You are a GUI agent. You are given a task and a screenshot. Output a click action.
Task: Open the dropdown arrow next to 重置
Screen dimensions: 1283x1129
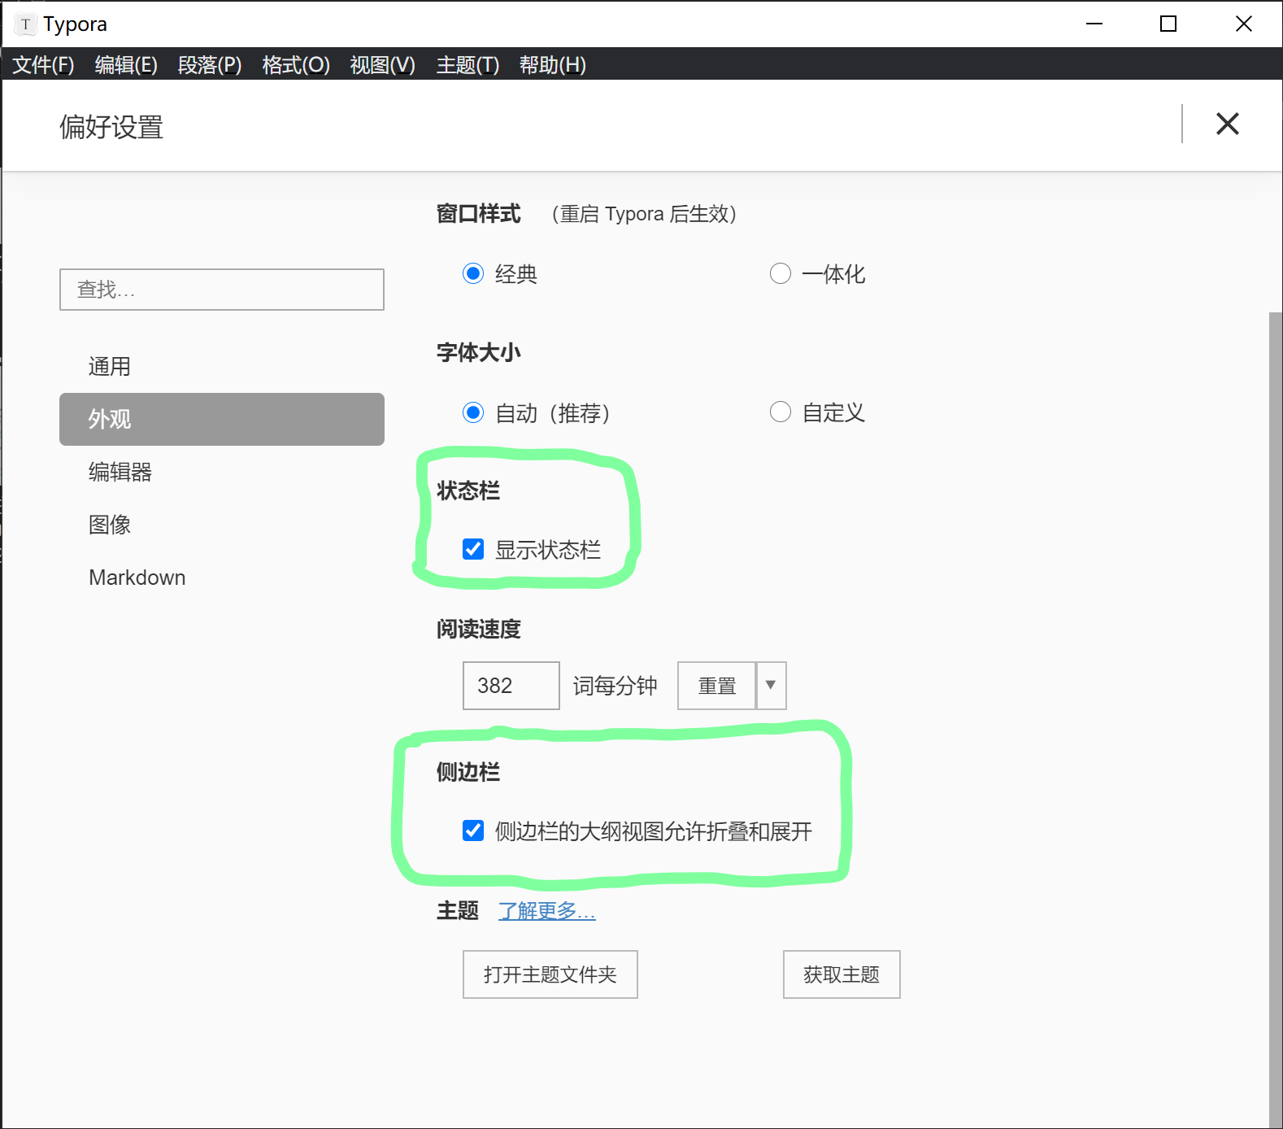pos(771,685)
